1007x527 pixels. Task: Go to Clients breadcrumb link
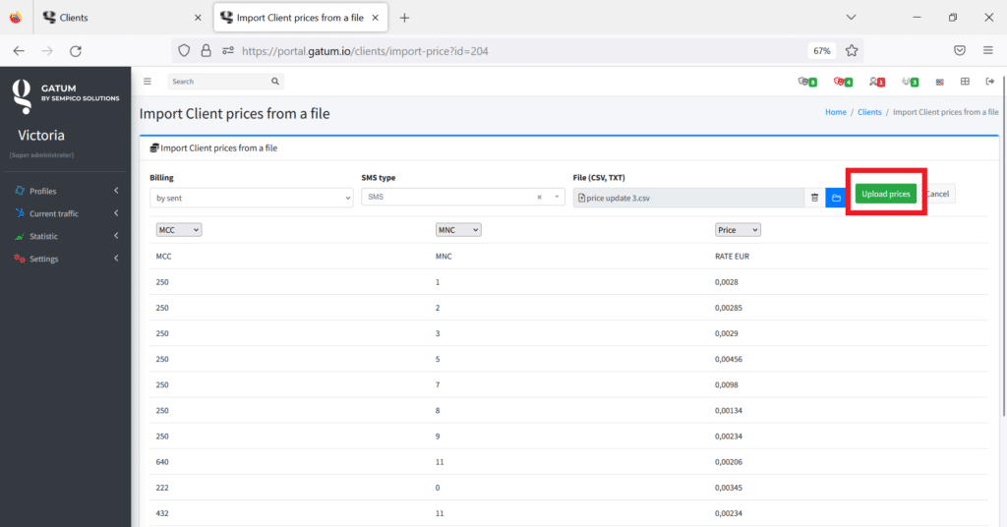pos(869,112)
